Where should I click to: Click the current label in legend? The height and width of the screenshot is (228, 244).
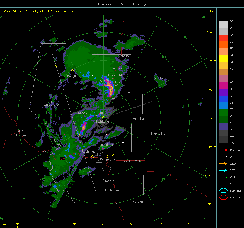click(x=236, y=191)
